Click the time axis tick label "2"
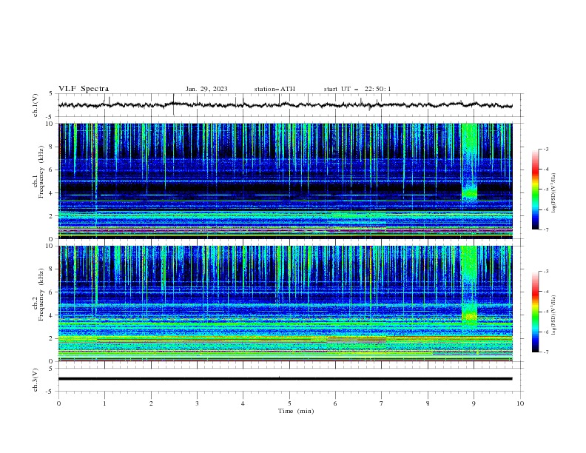586x453 pixels. tap(151, 403)
